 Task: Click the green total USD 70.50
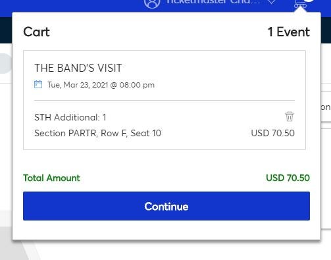click(288, 178)
